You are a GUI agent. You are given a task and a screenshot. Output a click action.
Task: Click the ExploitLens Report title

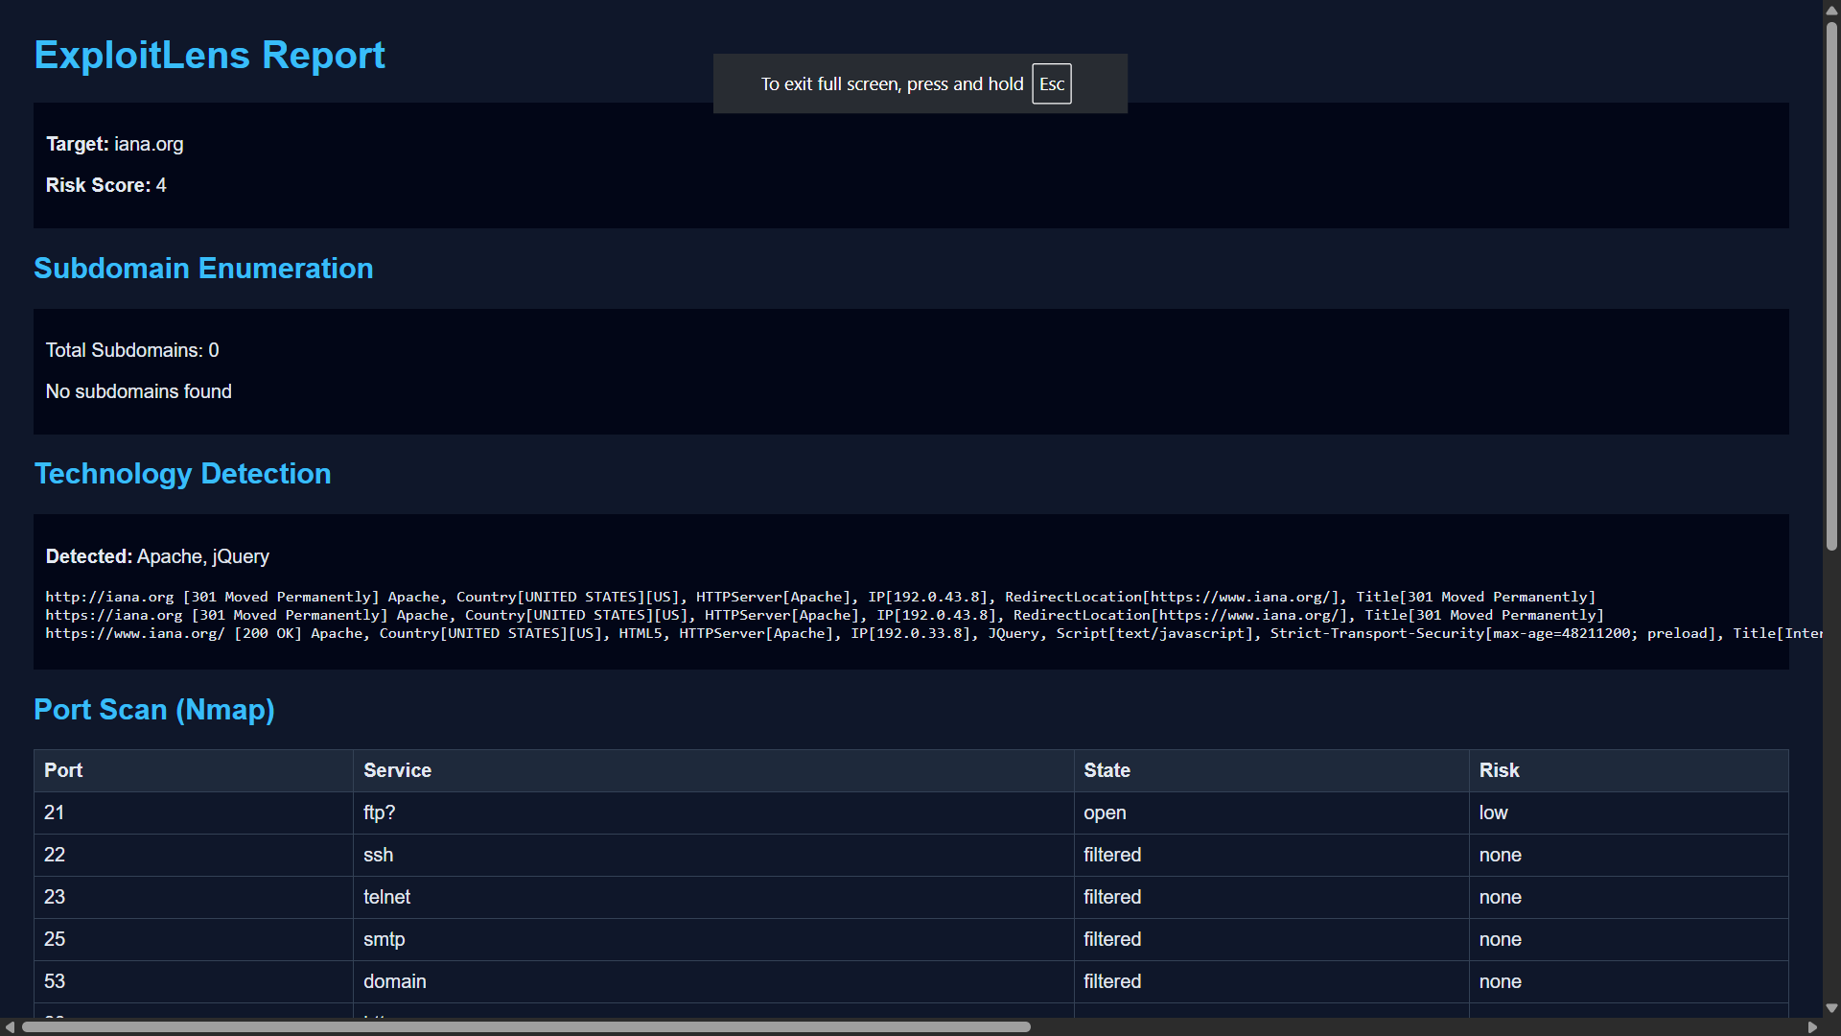coord(209,56)
